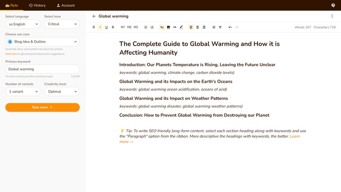This screenshot has width=341, height=192.
Task: Click the insert image icon
Action: pos(168,27)
